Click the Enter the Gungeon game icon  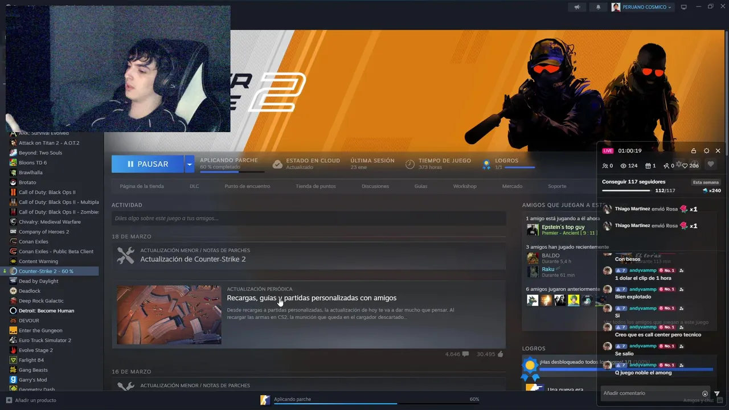point(14,330)
